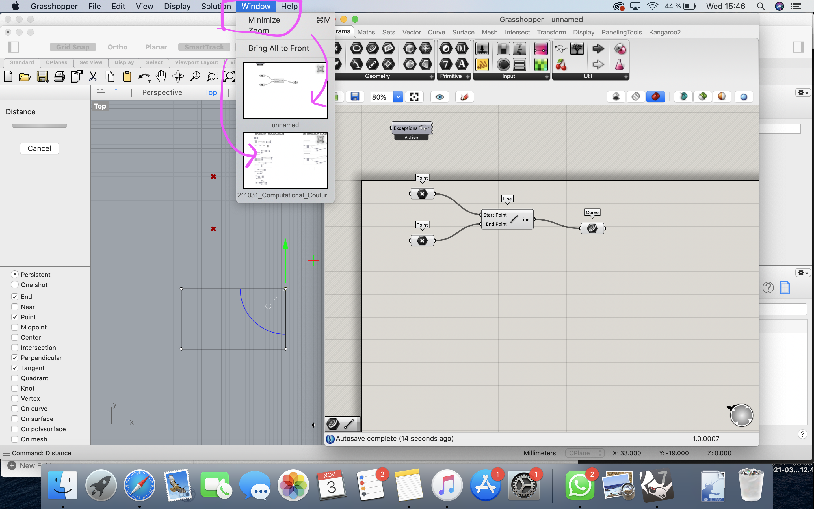
Task: Select the One shot radio button
Action: 14,284
